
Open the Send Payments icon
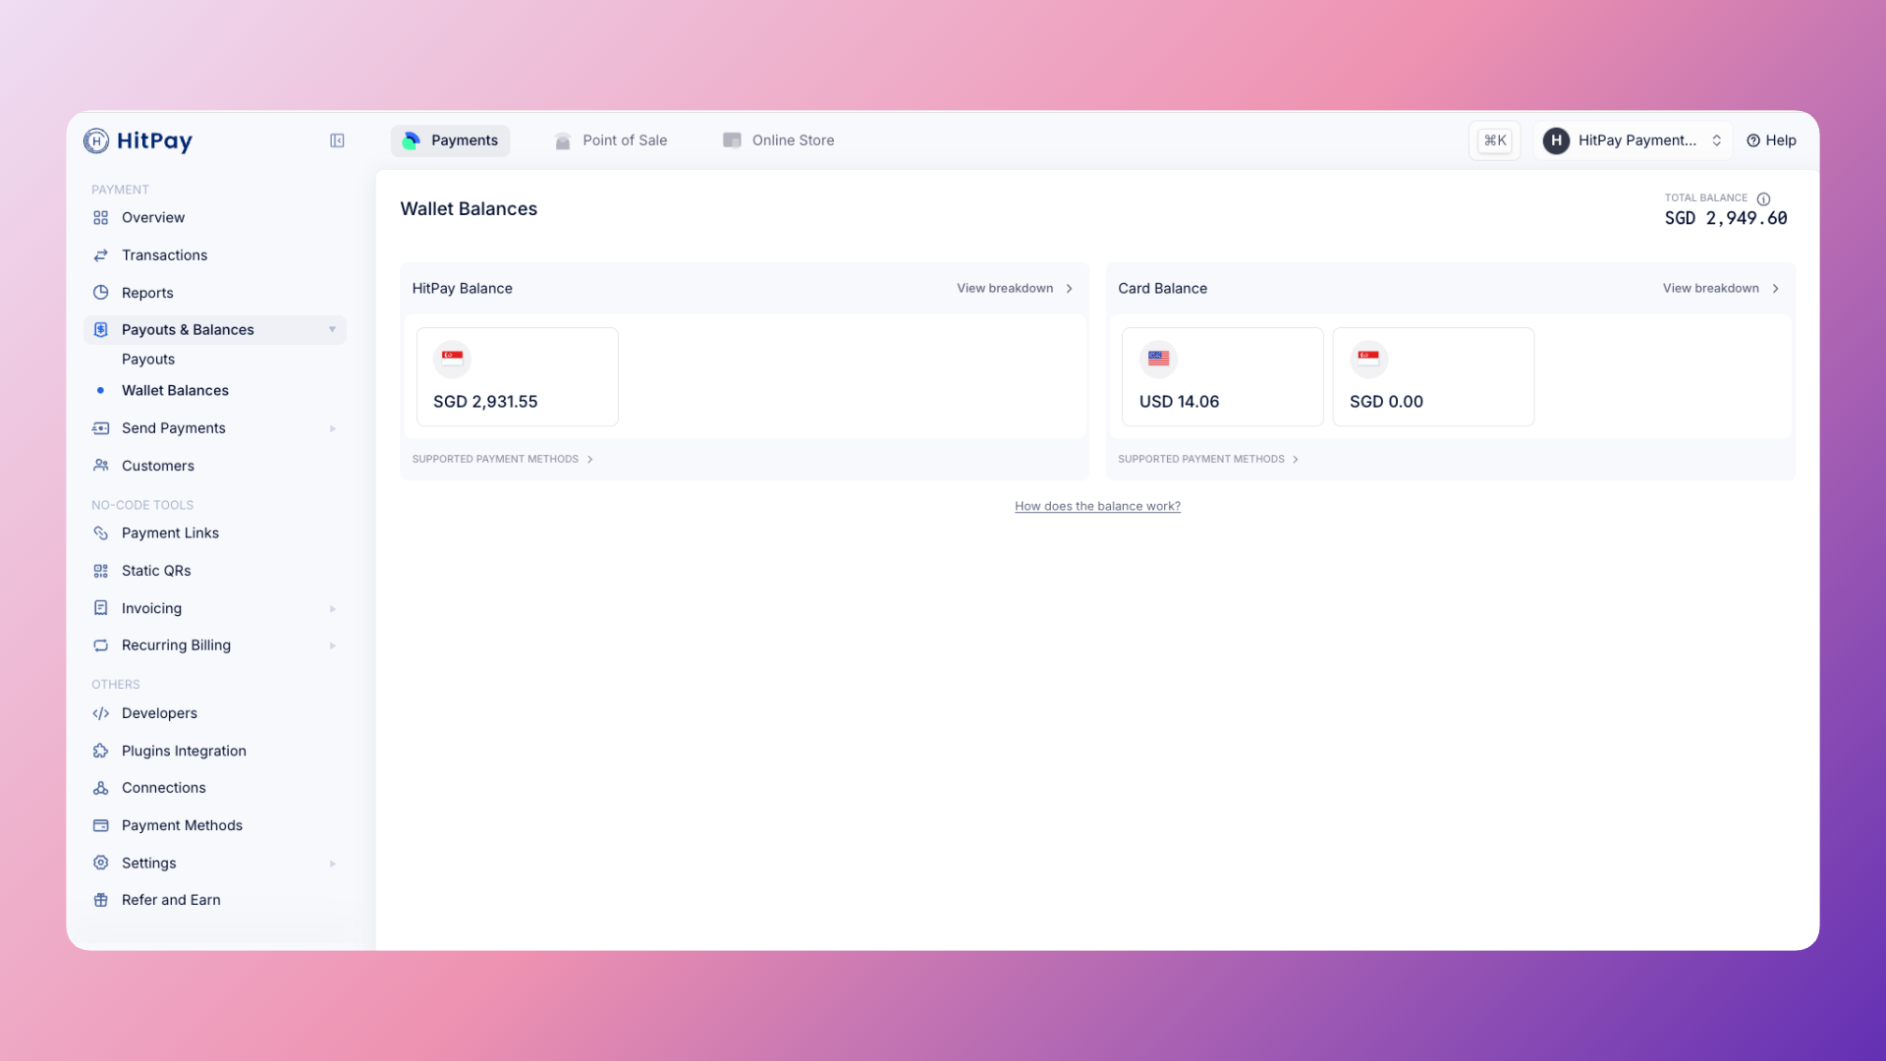click(102, 427)
